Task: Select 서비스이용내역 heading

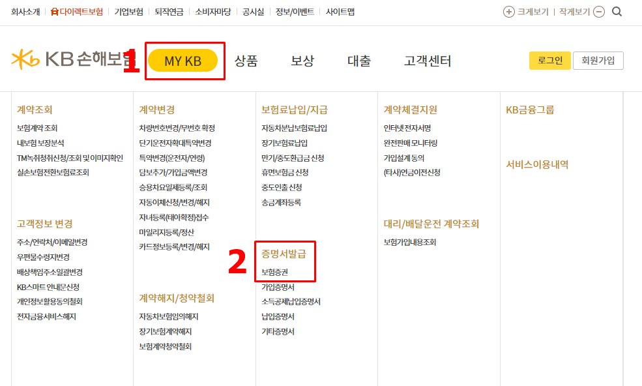Action: click(x=537, y=165)
